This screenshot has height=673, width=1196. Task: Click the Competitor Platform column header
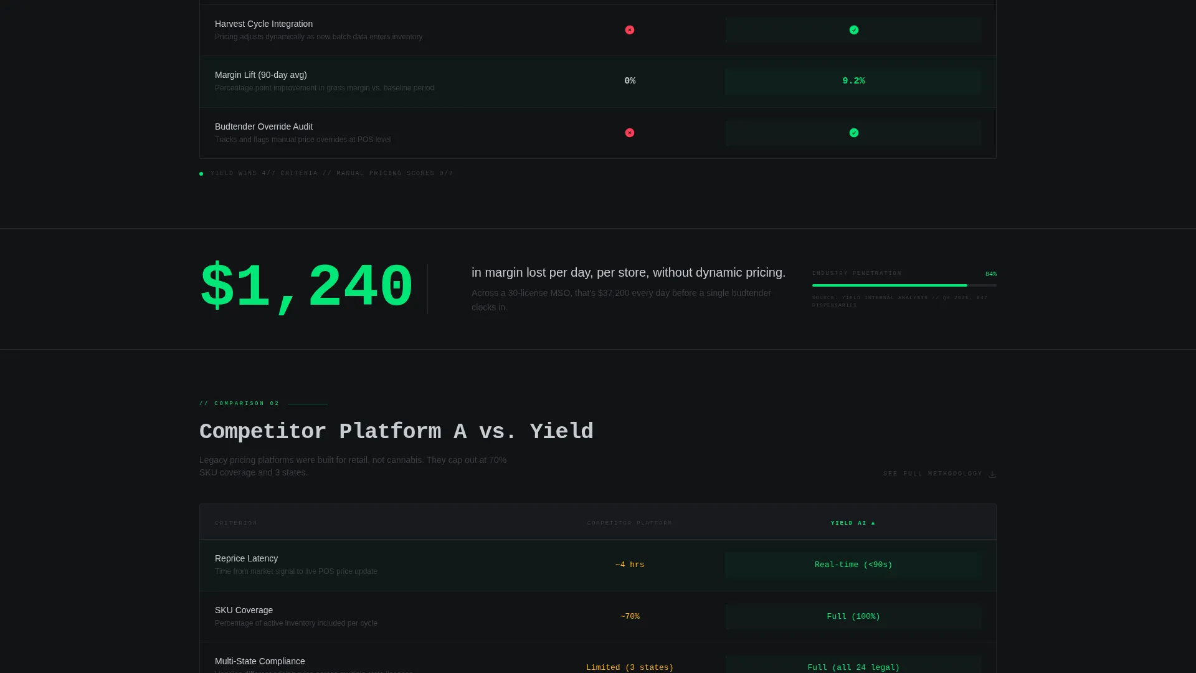(630, 523)
